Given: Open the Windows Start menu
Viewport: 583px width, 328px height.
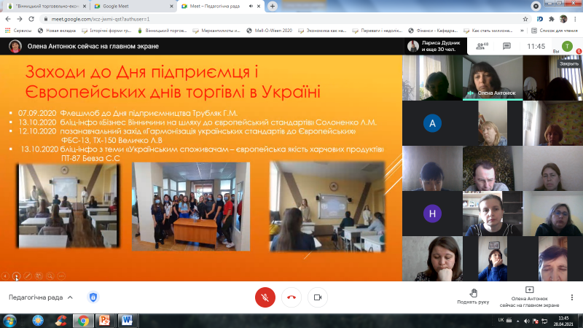Looking at the screenshot, I should (x=9, y=321).
